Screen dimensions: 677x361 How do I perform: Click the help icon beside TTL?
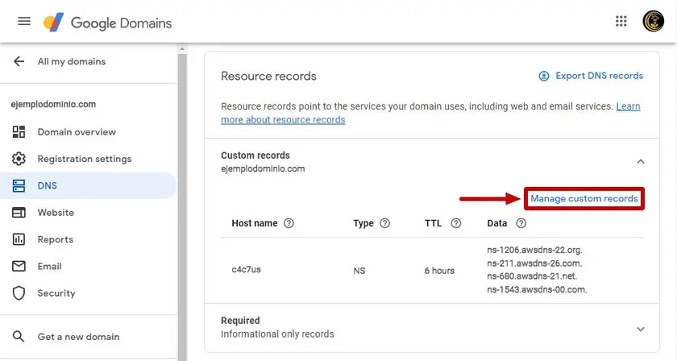pos(456,223)
